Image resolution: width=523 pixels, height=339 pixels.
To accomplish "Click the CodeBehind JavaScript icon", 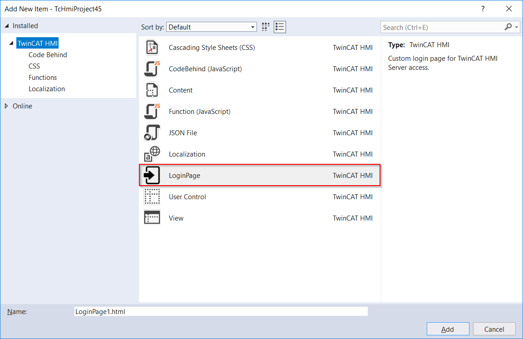I will pyautogui.click(x=152, y=69).
